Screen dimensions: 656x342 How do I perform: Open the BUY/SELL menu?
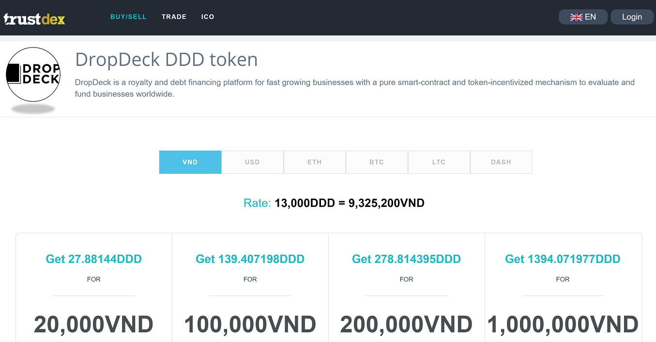coord(128,17)
